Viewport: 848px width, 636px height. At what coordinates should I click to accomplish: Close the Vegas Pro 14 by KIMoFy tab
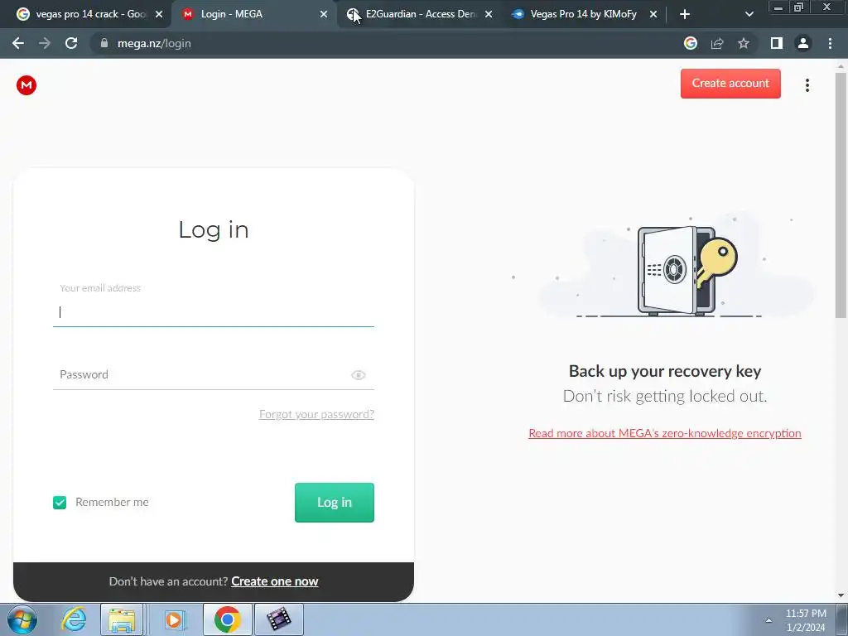click(653, 14)
